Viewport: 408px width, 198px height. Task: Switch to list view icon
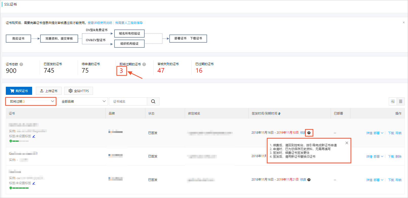[401, 101]
